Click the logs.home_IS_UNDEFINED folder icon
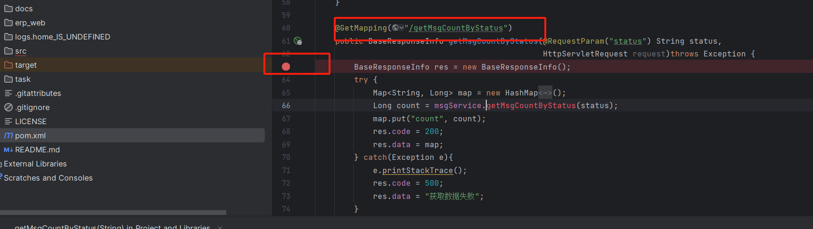813x229 pixels. [8, 37]
